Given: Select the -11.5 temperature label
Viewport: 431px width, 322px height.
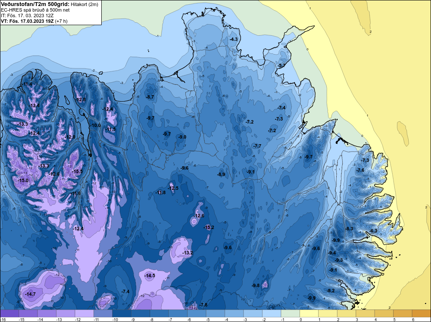Looking at the screenshot, I should tap(111, 129).
